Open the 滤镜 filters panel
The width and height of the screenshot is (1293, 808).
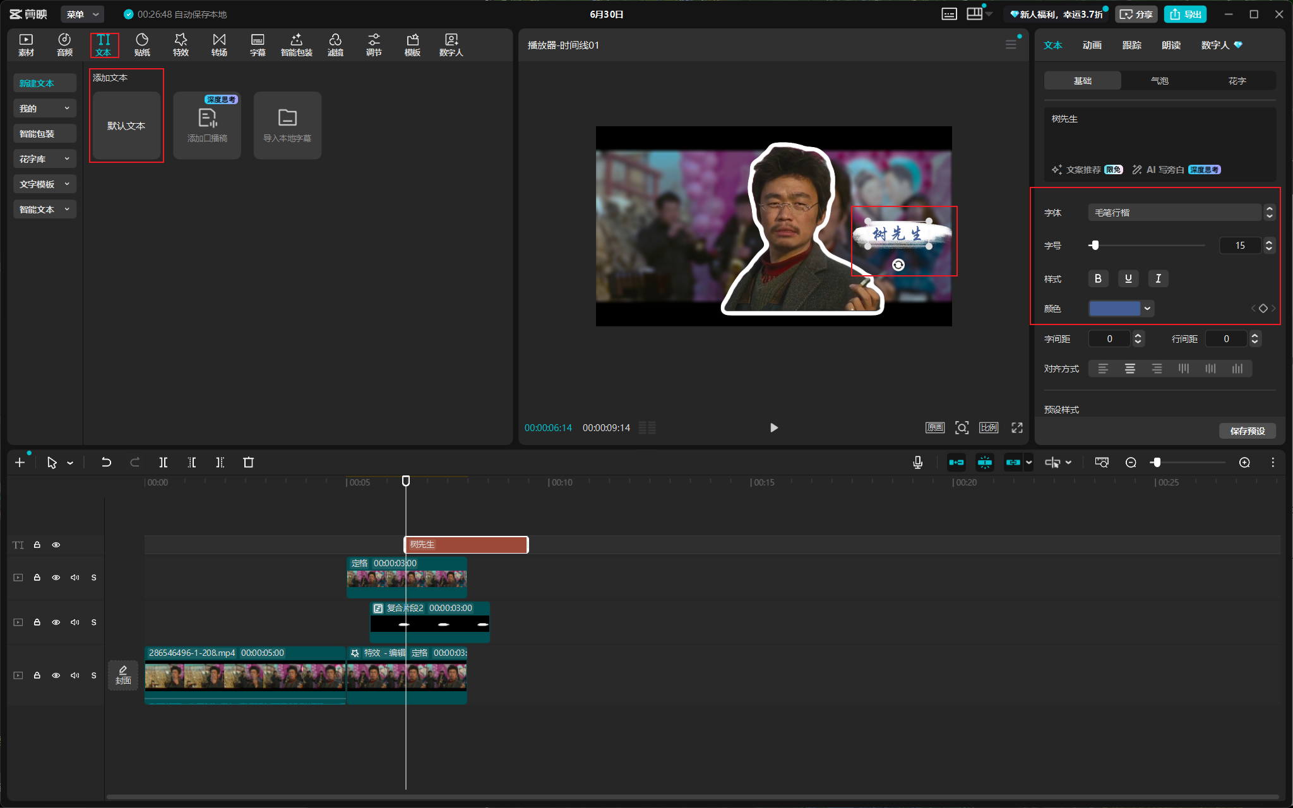[x=335, y=45]
